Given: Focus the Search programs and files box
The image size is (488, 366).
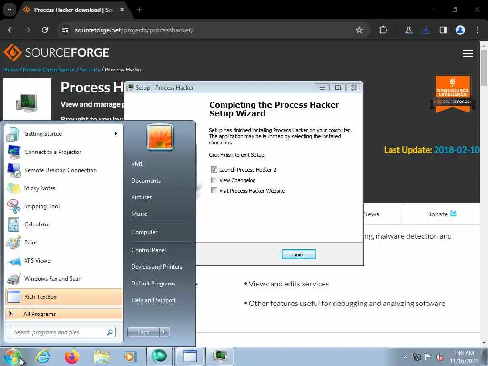Looking at the screenshot, I should coord(62,332).
